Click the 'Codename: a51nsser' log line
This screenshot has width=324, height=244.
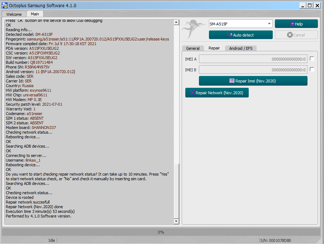click(x=24, y=114)
